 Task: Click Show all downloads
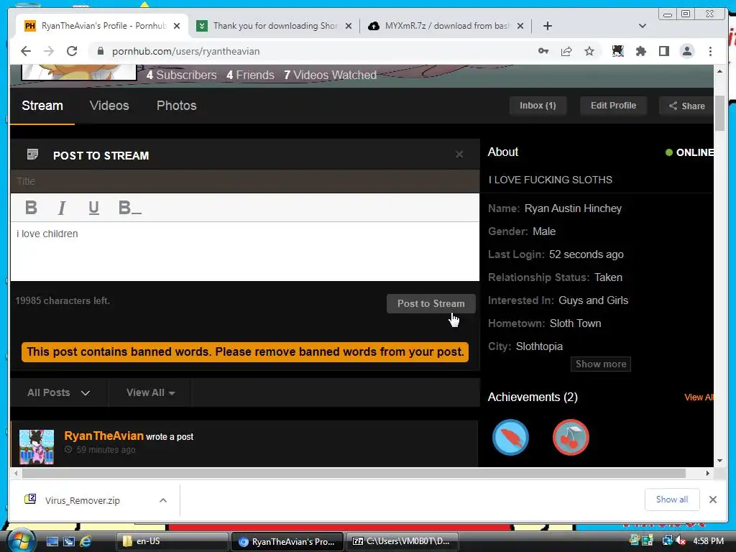pos(672,500)
